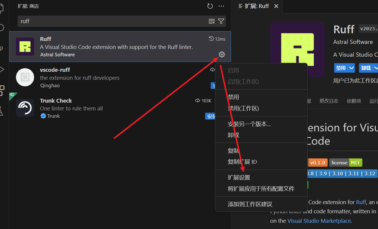Open the Testing flask icon in activity bar
The image size is (378, 229).
pyautogui.click(x=1, y=111)
